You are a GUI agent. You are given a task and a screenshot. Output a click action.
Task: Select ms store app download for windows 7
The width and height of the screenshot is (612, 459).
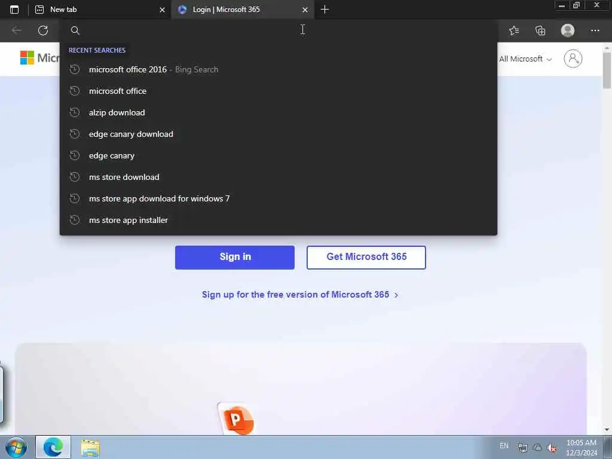[279, 198]
